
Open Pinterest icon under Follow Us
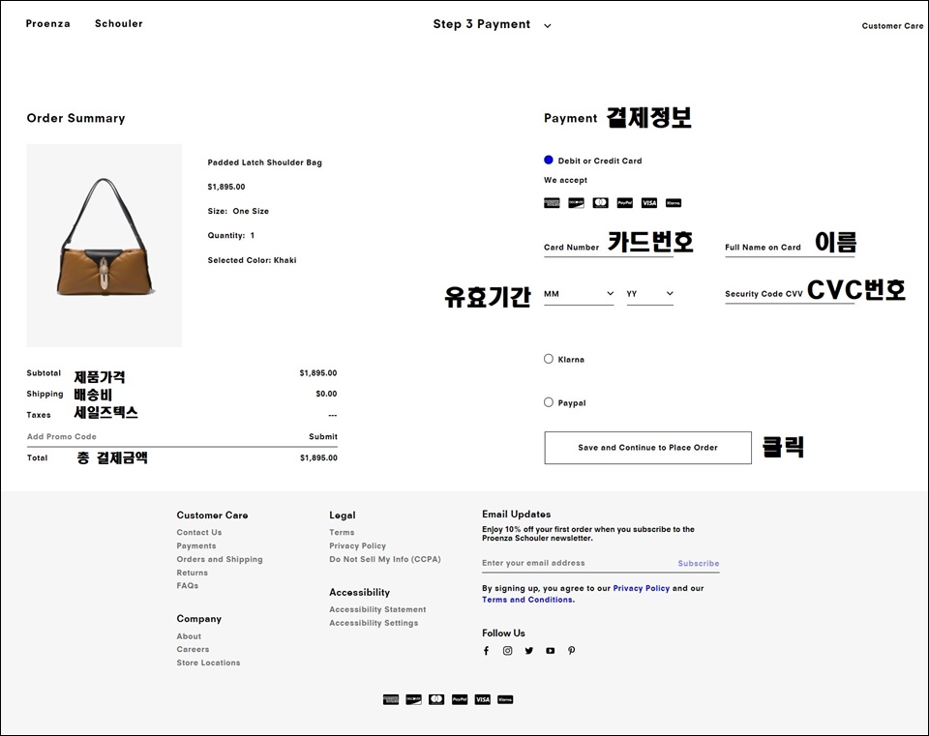click(x=571, y=651)
